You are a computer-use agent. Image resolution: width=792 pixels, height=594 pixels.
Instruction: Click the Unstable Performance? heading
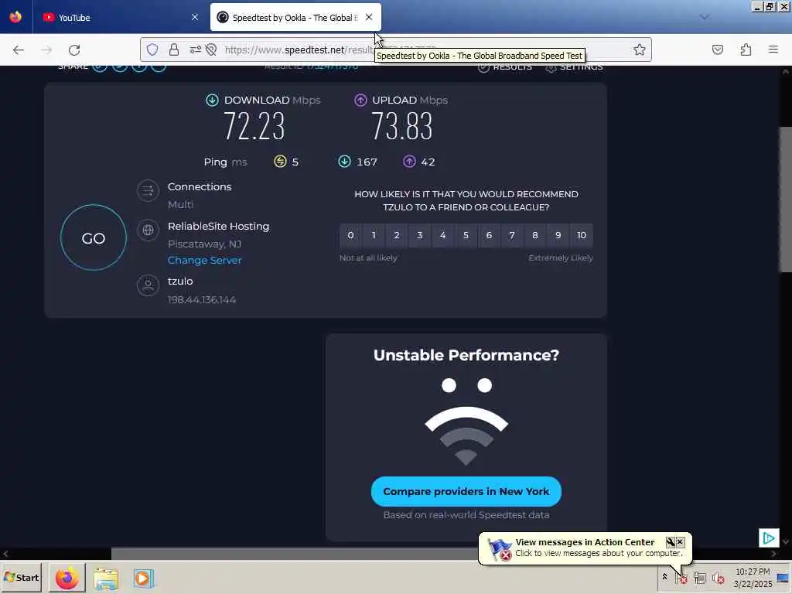[x=466, y=355]
